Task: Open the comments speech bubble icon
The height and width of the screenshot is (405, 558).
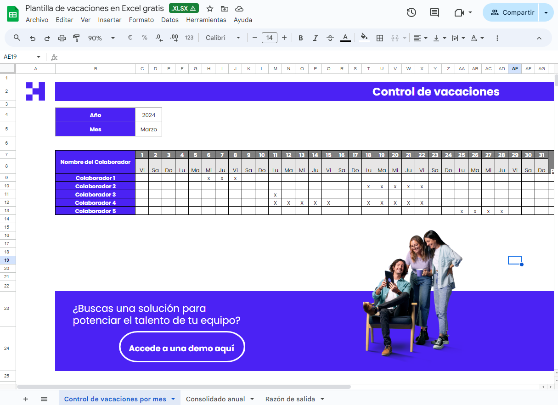Action: pyautogui.click(x=434, y=12)
